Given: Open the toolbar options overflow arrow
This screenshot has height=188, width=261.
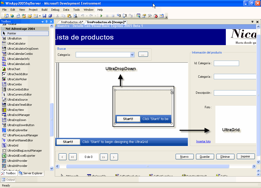Looking at the screenshot, I should point(166,17).
